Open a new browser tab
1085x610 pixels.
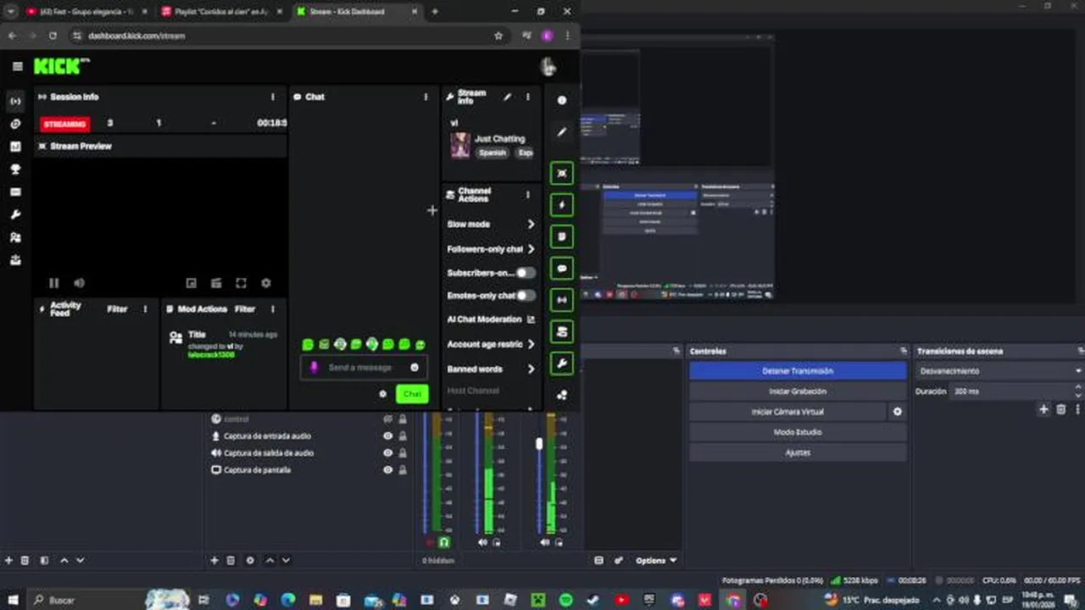[x=435, y=12]
